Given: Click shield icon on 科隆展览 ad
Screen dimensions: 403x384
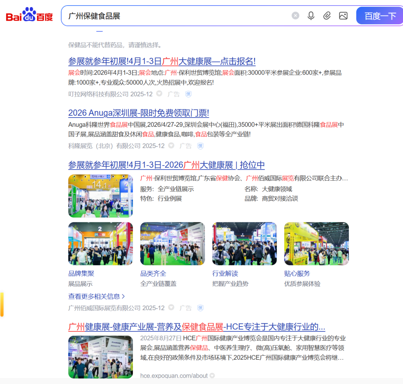Looking at the screenshot, I should pos(200,146).
